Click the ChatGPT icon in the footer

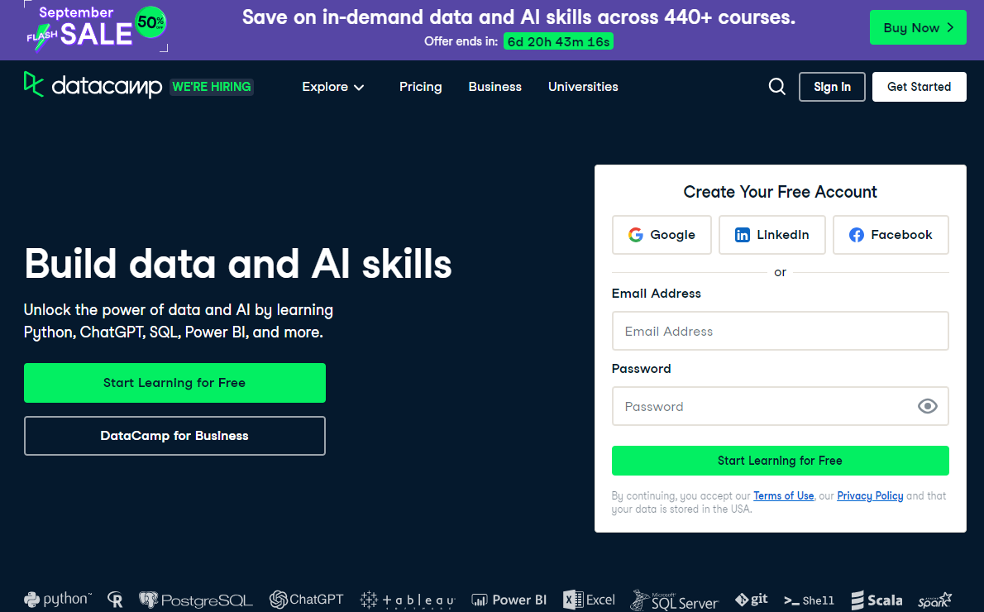(x=306, y=599)
